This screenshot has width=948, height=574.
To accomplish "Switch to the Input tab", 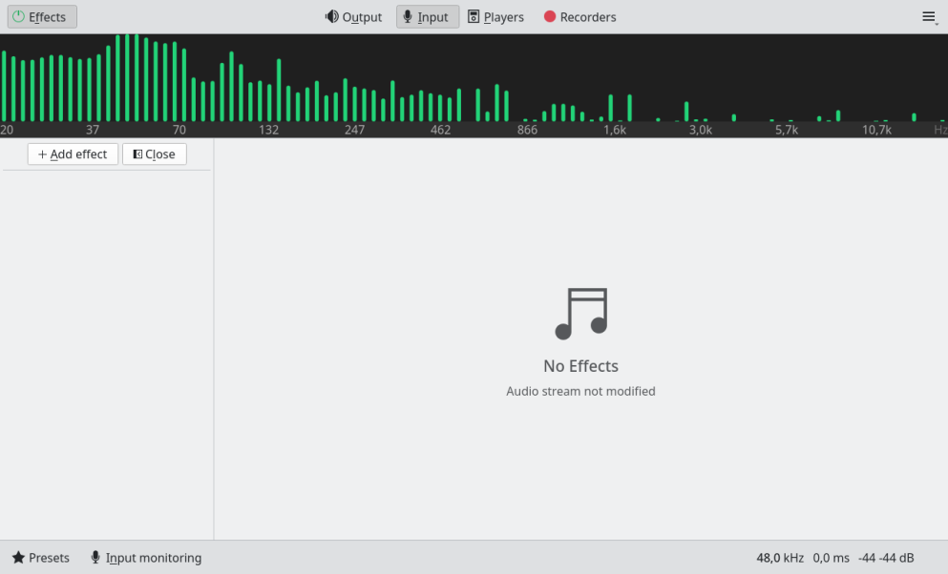I will point(428,17).
